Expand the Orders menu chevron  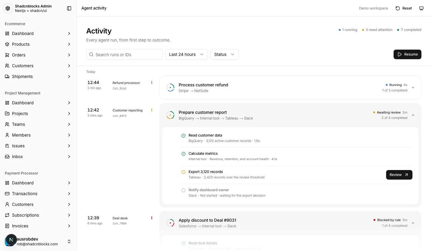tap(69, 55)
